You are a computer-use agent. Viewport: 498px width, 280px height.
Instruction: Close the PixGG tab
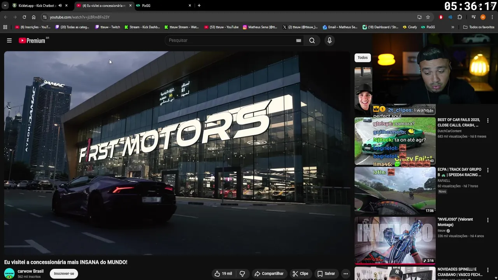pyautogui.click(x=190, y=5)
